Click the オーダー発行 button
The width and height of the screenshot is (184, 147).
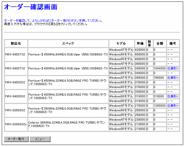pos(16,139)
